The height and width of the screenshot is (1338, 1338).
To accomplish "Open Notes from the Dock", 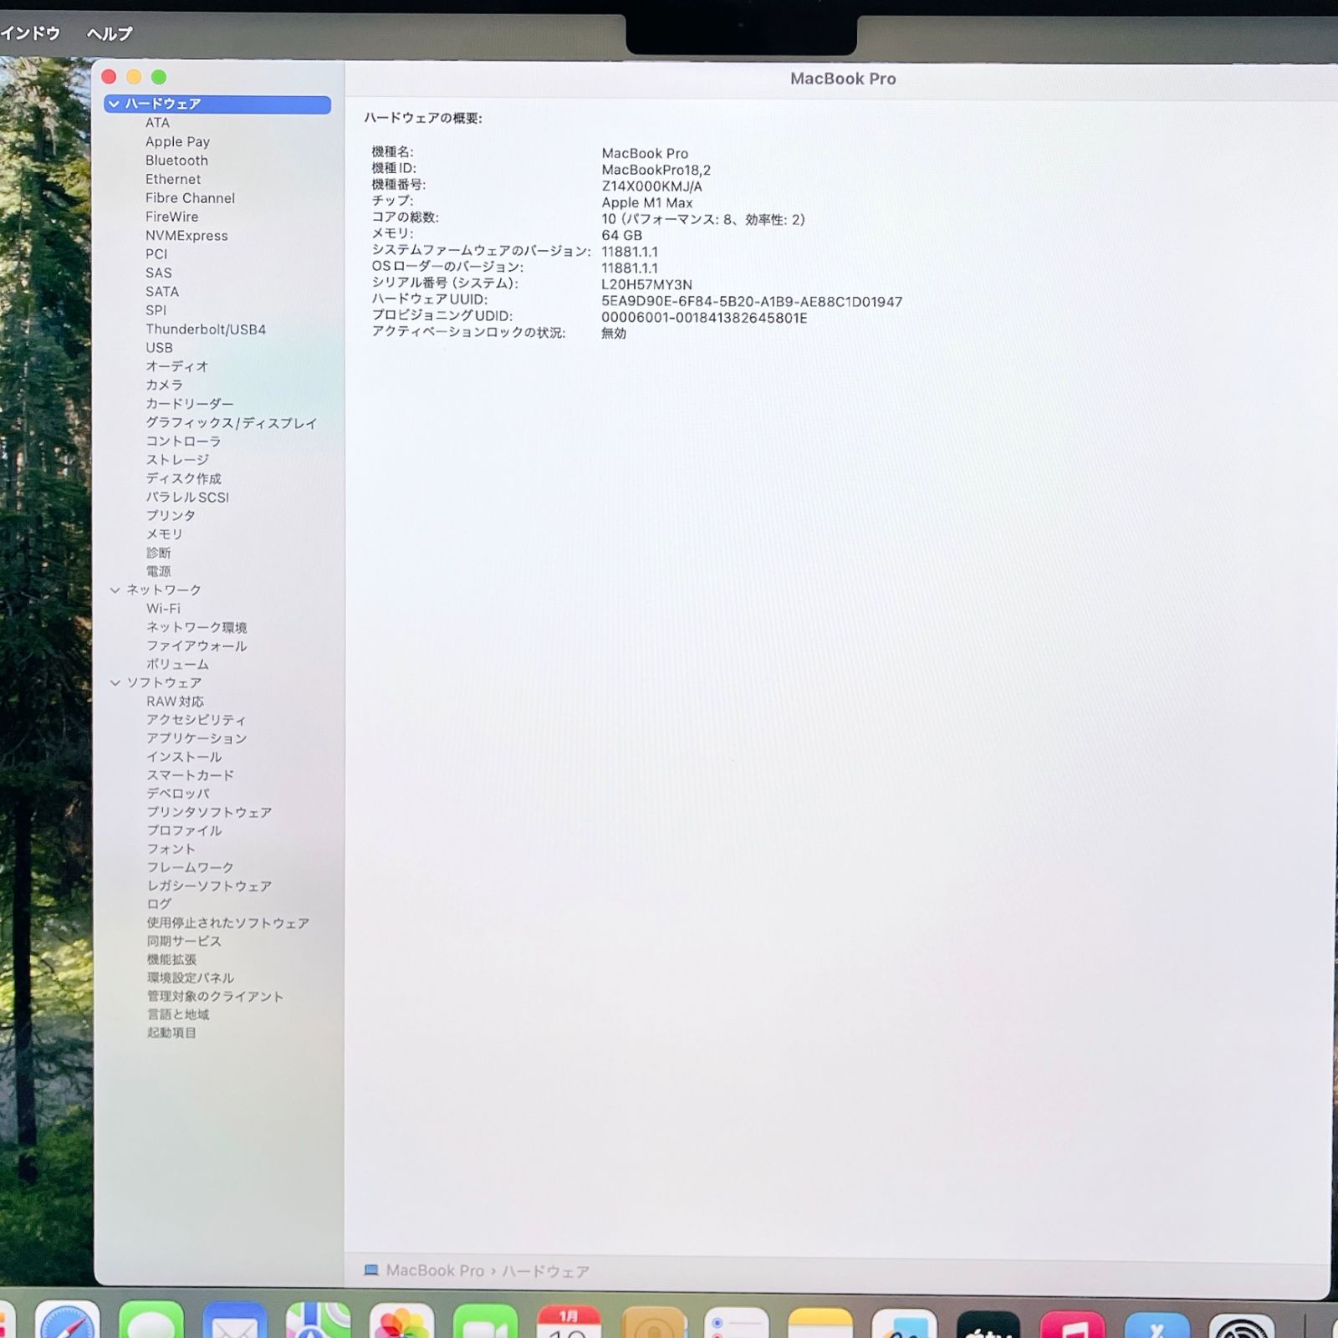I will coord(820,1321).
